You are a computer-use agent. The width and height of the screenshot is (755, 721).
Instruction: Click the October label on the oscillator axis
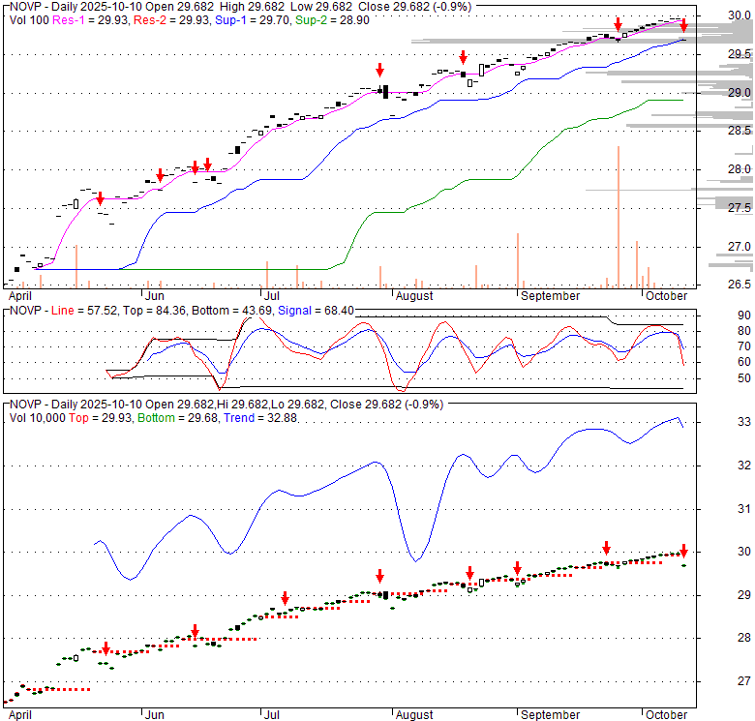pyautogui.click(x=665, y=295)
